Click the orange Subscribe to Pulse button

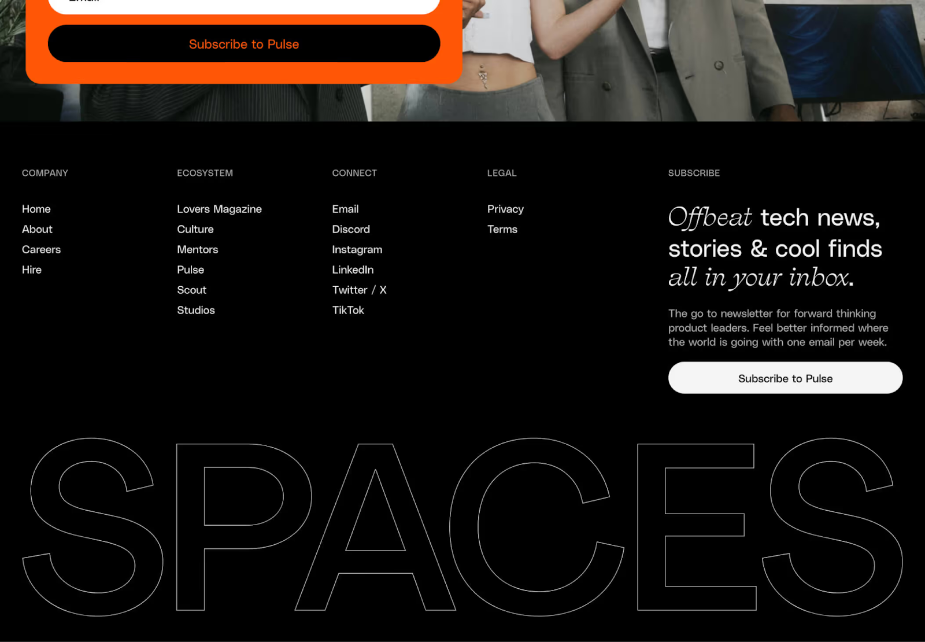pos(244,44)
